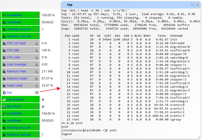Expand the File Systems arrow

[43, 100]
